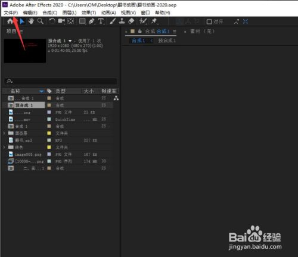Select the Pen tool
This screenshot has height=257, width=298.
(92, 21)
